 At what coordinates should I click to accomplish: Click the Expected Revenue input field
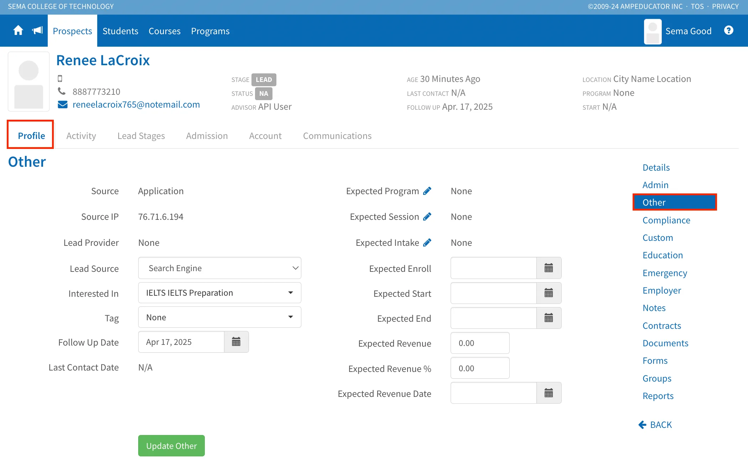[480, 343]
